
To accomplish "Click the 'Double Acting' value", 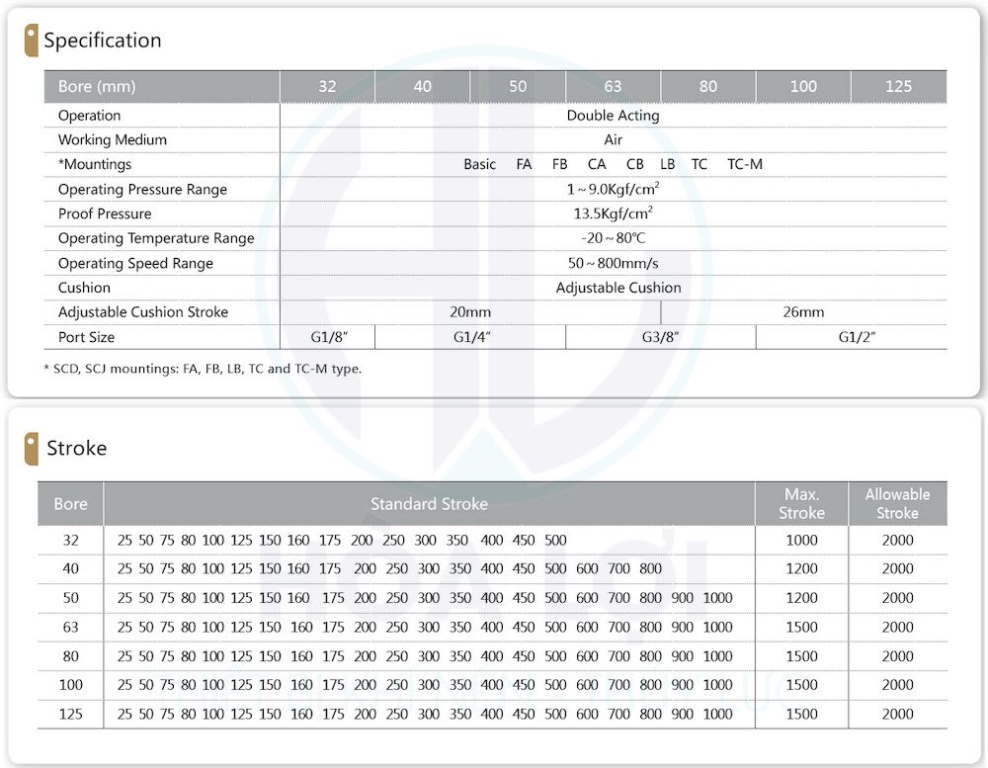I will click(614, 116).
